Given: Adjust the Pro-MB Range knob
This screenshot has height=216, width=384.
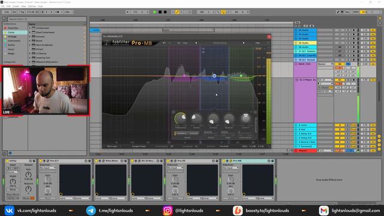Looking at the screenshot, I should click(x=196, y=119).
